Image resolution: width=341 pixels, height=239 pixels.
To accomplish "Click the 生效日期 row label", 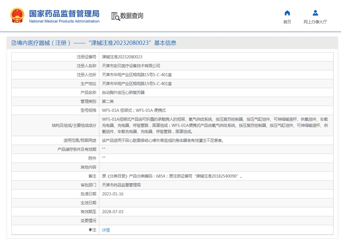I will pos(88,203).
